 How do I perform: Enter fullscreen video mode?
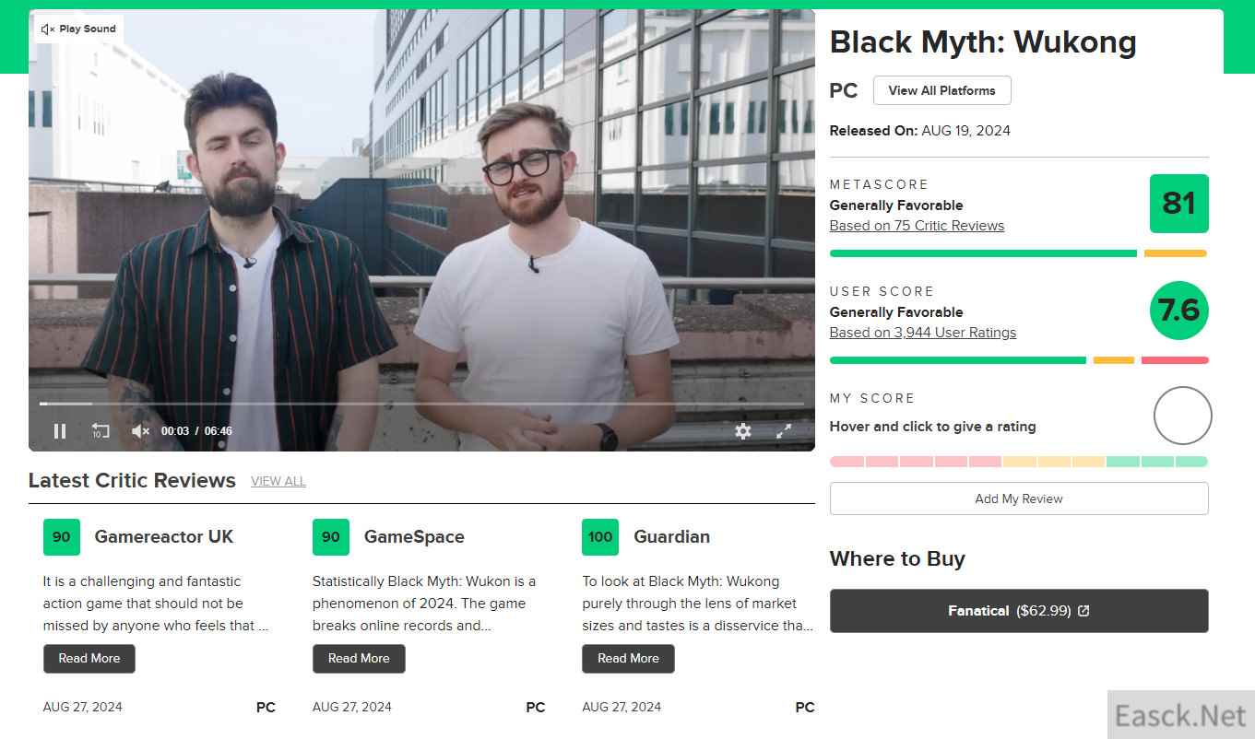click(x=784, y=431)
